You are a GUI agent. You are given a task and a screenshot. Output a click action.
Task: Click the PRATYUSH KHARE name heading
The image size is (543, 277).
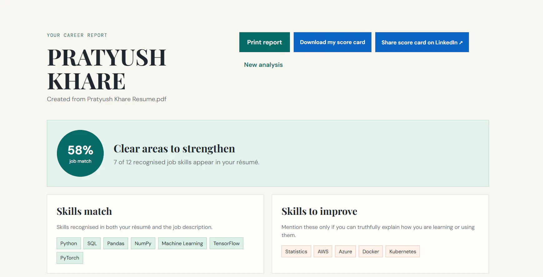[x=107, y=69]
